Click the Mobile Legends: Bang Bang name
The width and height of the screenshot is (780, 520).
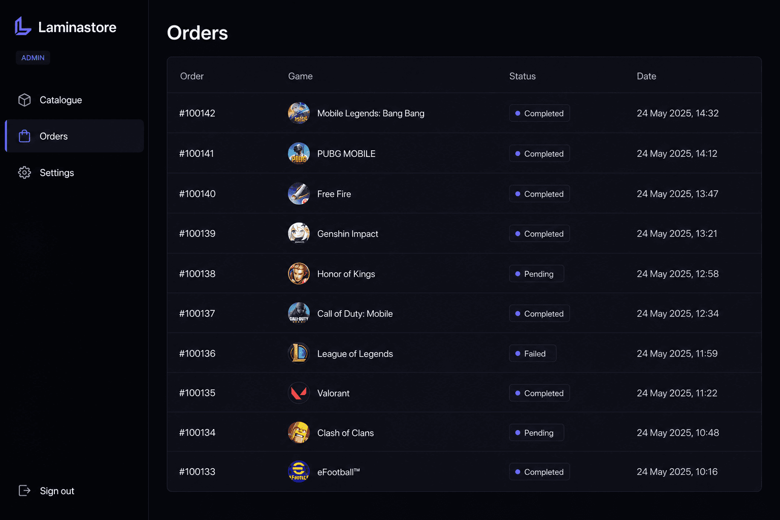(371, 113)
